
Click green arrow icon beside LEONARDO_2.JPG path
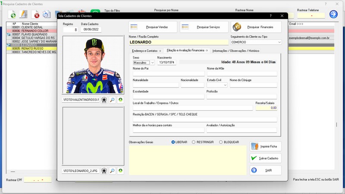pos(120,171)
